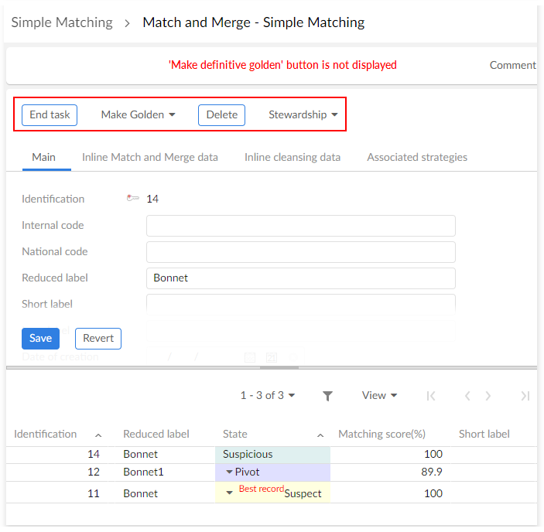Viewport: 544px width, 532px height.
Task: Click the State column sort arrow
Action: tap(320, 435)
